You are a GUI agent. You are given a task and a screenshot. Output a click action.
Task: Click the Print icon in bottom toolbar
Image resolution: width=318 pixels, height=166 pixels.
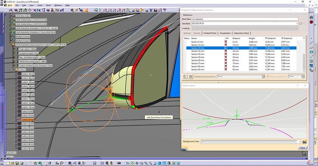(x=22, y=163)
